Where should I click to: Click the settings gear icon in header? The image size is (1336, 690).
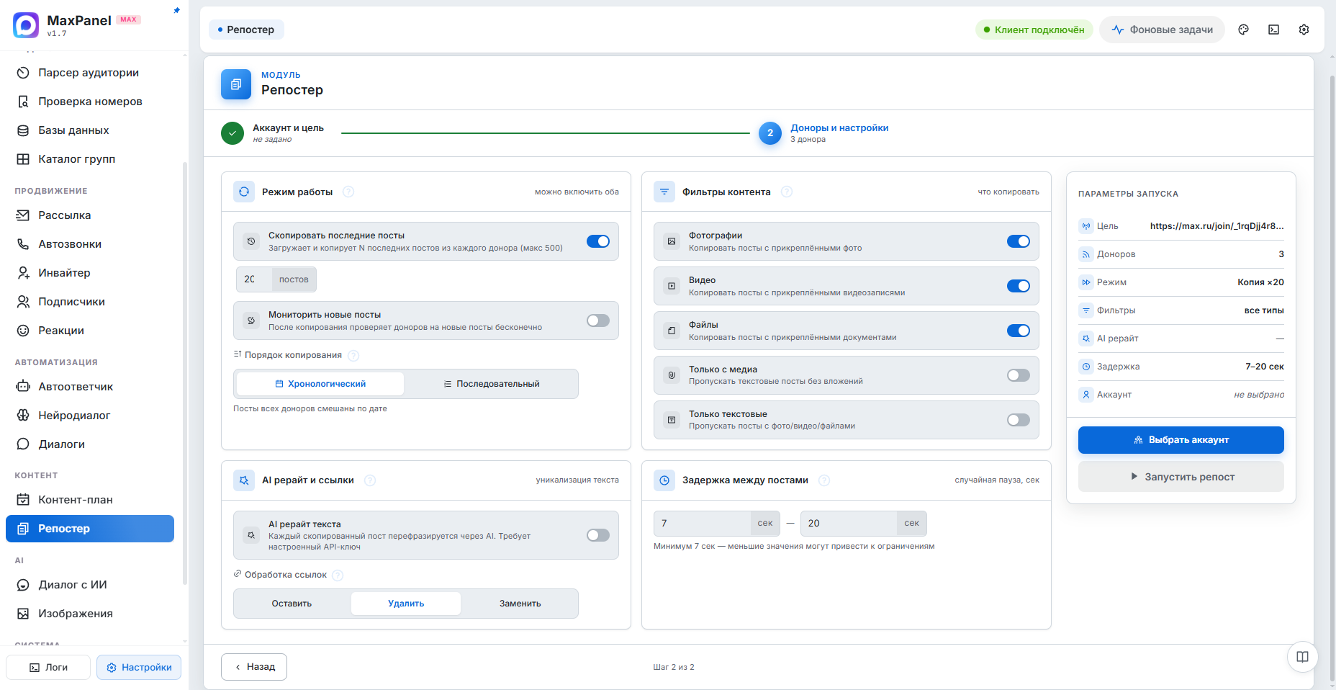[x=1304, y=30]
